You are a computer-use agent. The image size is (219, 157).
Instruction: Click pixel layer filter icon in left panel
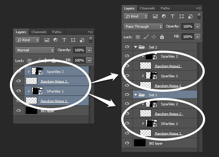click(47, 40)
